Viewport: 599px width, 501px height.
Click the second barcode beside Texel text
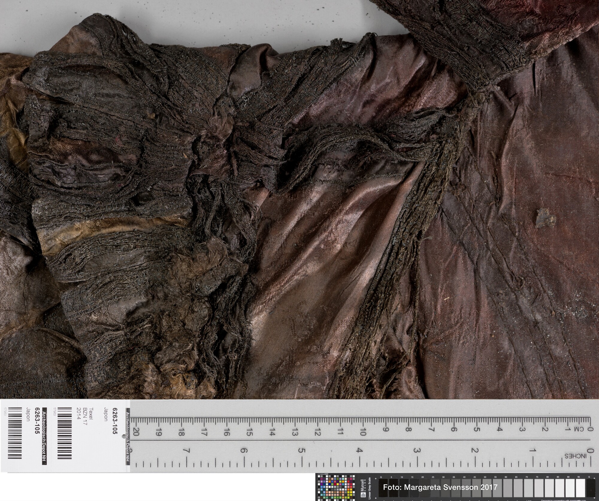point(65,434)
